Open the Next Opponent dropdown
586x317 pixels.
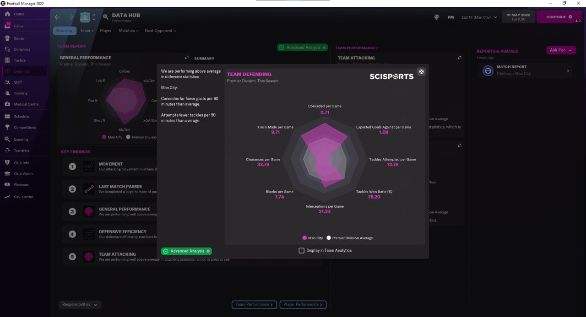160,31
